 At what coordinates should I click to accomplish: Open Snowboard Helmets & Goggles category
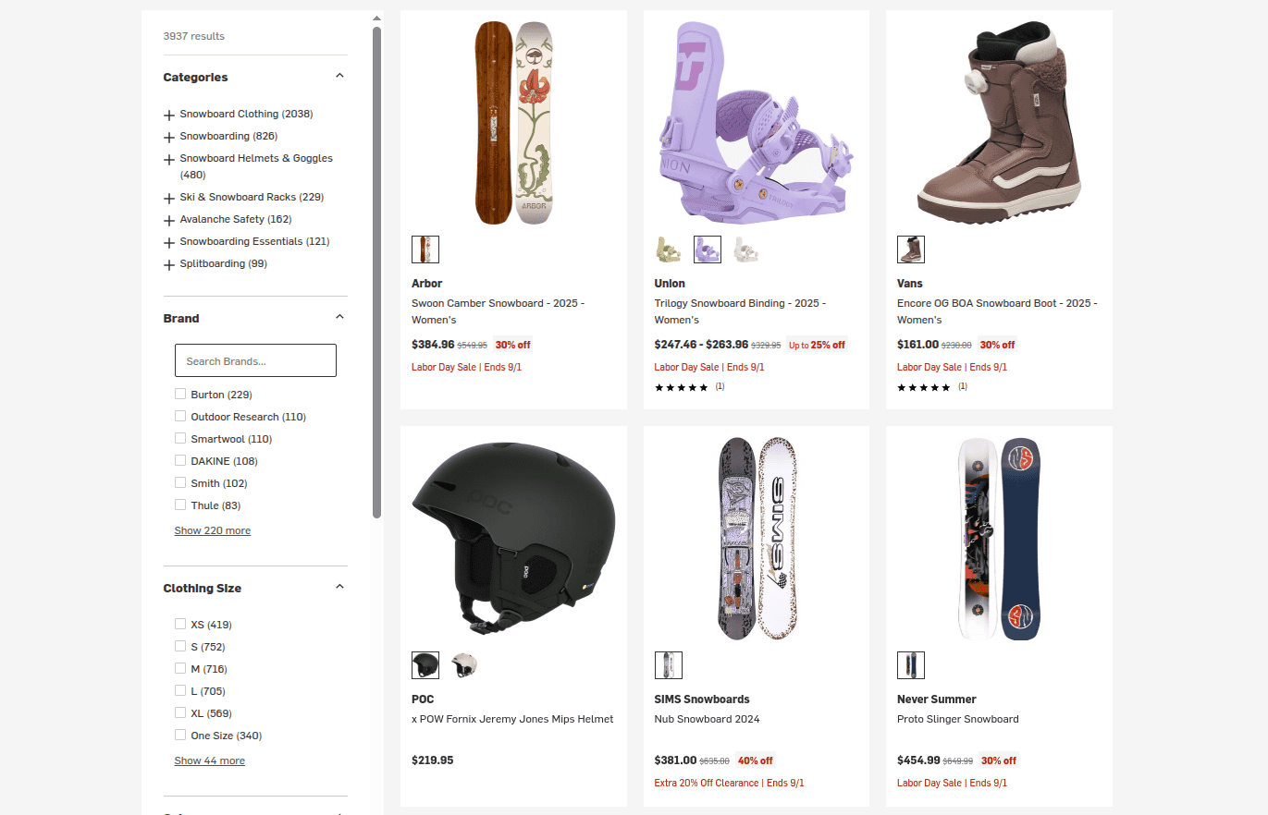click(x=256, y=166)
